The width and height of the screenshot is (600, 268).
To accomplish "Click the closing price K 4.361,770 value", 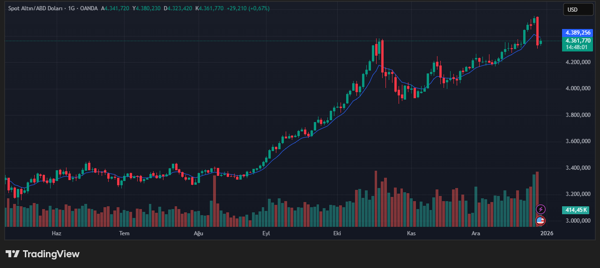I will (x=209, y=8).
